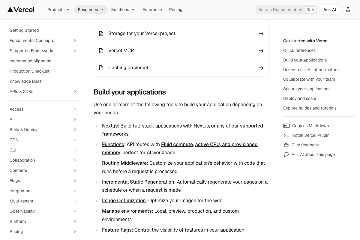The height and width of the screenshot is (240, 360).
Task: Open the Incremental Migration page
Action: point(30,61)
